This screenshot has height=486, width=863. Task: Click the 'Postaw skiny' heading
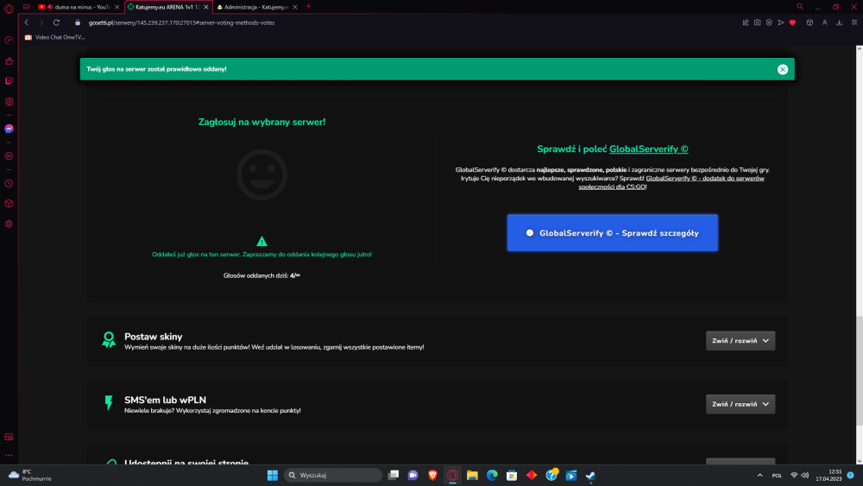point(153,337)
